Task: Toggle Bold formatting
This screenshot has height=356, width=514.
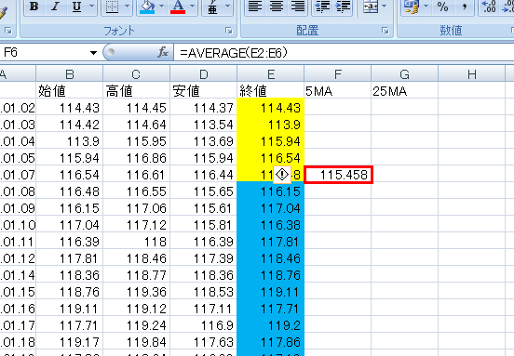Action: coord(34,7)
